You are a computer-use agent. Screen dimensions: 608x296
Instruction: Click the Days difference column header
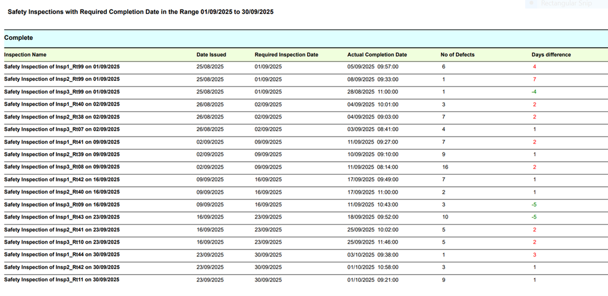pyautogui.click(x=551, y=55)
